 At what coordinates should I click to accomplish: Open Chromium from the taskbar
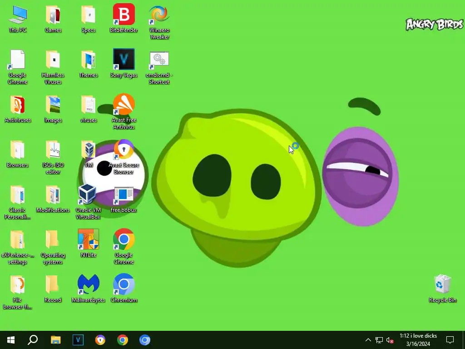click(x=145, y=340)
